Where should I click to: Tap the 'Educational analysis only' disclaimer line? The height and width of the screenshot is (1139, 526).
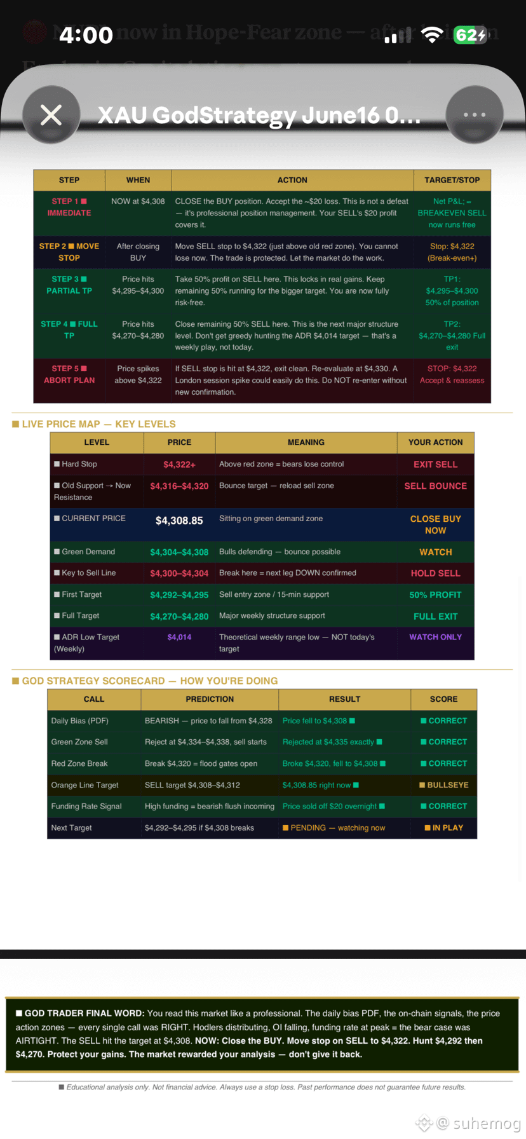click(x=262, y=1087)
